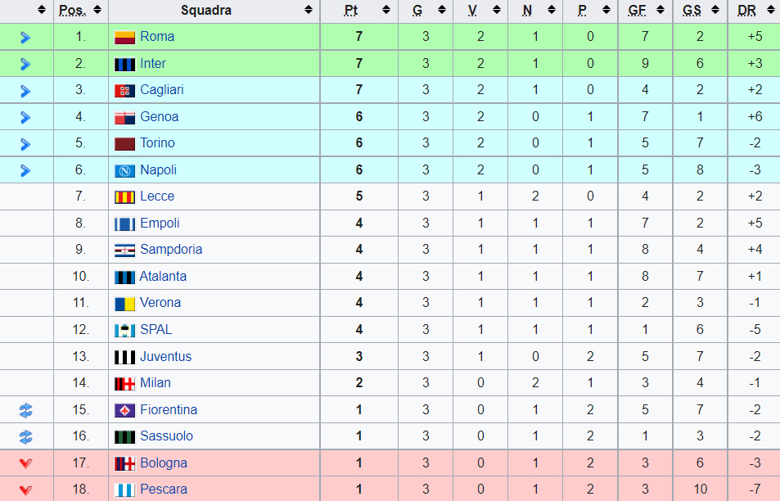Open the Atalanta team link

point(163,277)
